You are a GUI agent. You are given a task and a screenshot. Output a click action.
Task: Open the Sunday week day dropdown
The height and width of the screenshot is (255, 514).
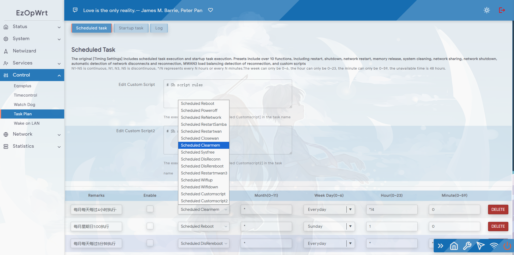tap(329, 226)
